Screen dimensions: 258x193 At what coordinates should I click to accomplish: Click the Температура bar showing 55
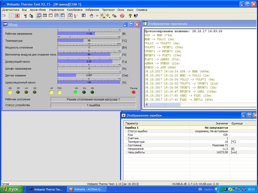tap(89, 40)
